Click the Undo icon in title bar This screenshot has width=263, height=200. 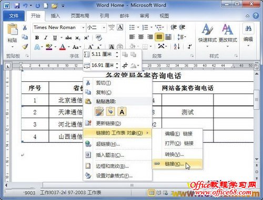pyautogui.click(x=25, y=6)
